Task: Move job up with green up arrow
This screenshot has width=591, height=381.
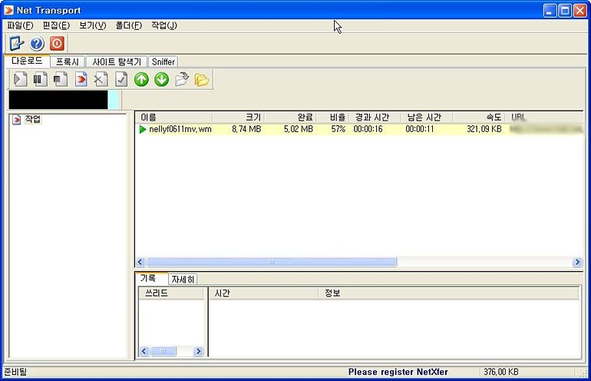Action: pos(141,80)
